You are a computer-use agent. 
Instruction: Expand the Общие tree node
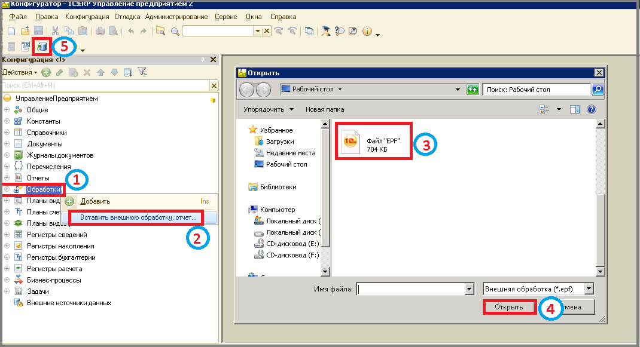pyautogui.click(x=7, y=110)
